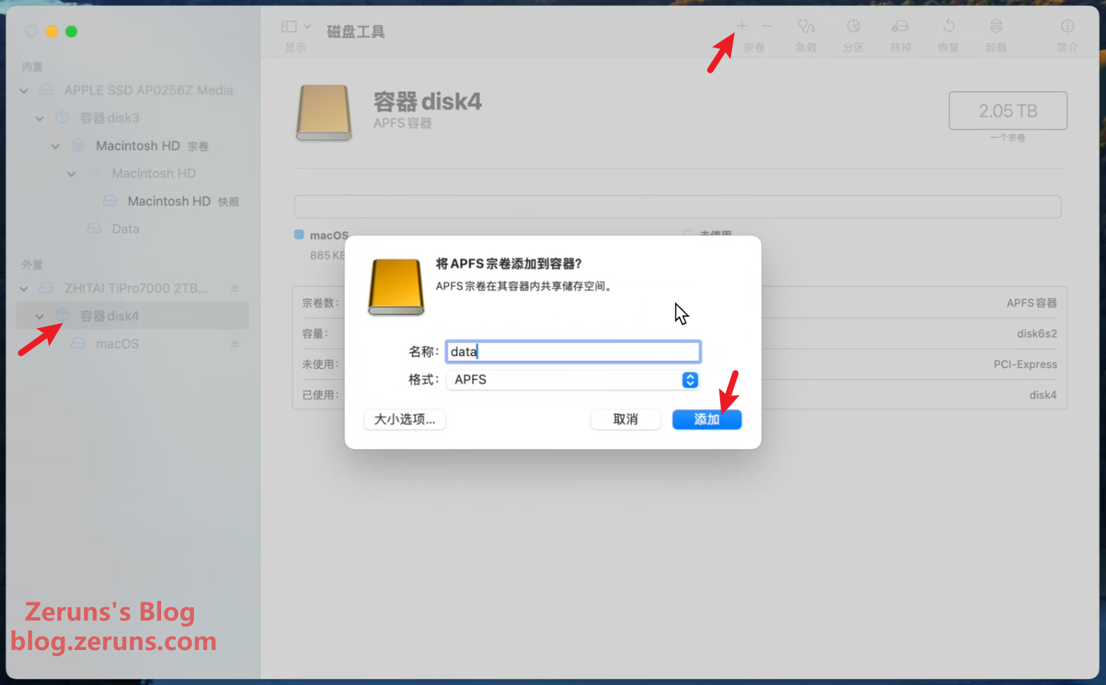Viewport: 1106px width, 685px height.
Task: Click the add volume plus icon
Action: [x=742, y=26]
